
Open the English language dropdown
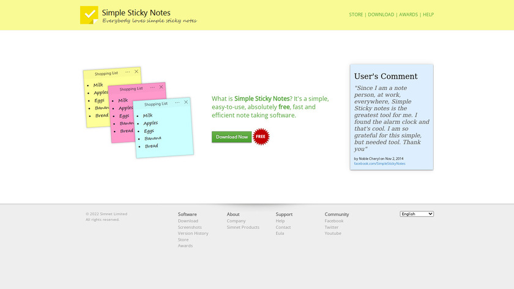pos(417,214)
